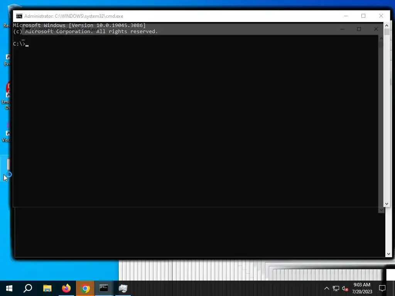Close the ghosted window behind the console
The image size is (395, 296).
click(376, 29)
